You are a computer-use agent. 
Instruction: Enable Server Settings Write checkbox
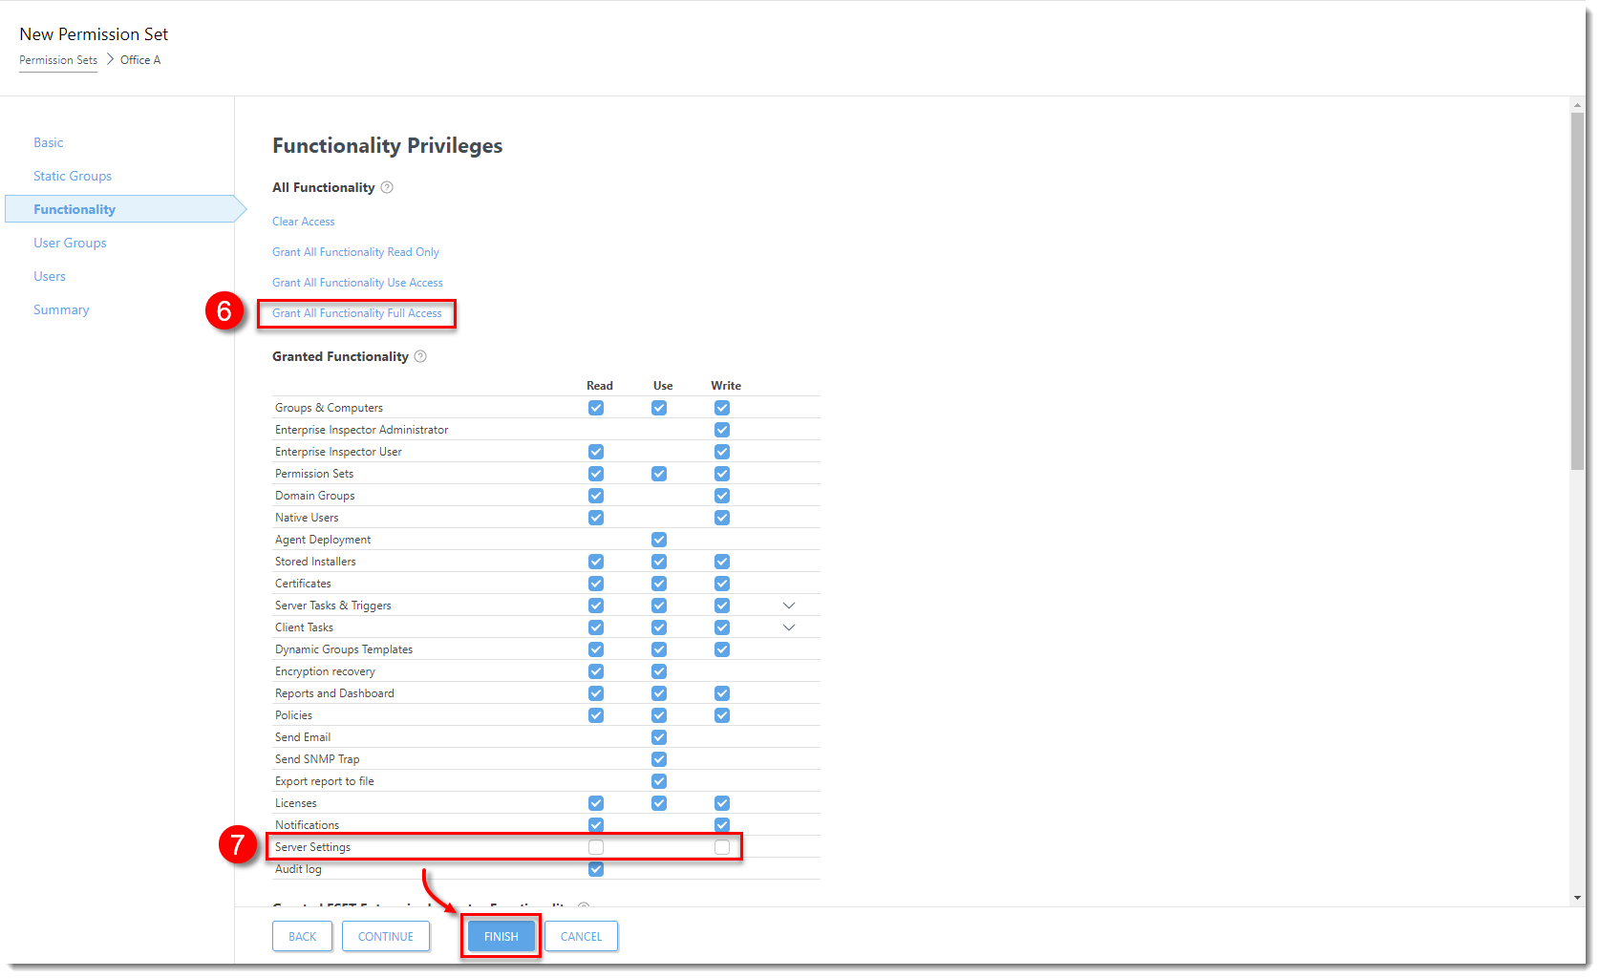coord(722,847)
